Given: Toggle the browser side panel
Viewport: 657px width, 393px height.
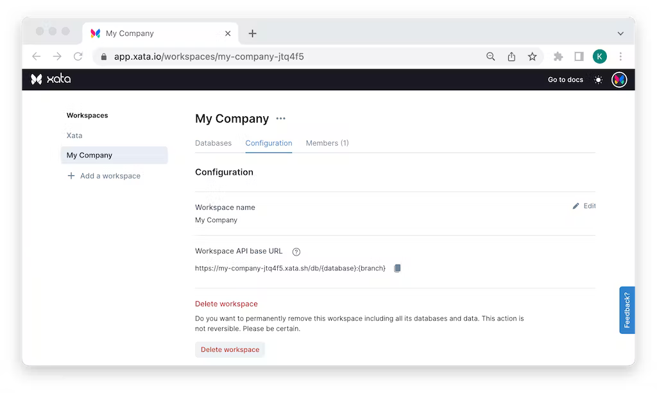Looking at the screenshot, I should click(x=579, y=57).
